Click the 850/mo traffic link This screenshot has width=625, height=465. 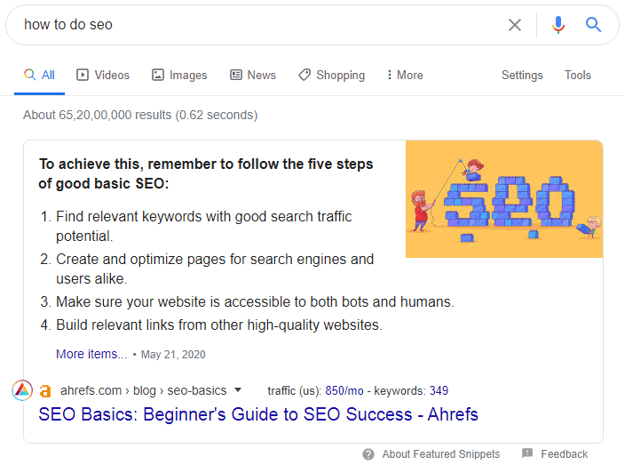(344, 390)
